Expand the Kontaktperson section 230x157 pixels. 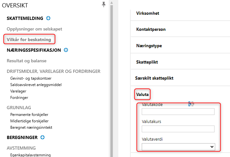pyautogui.click(x=151, y=29)
